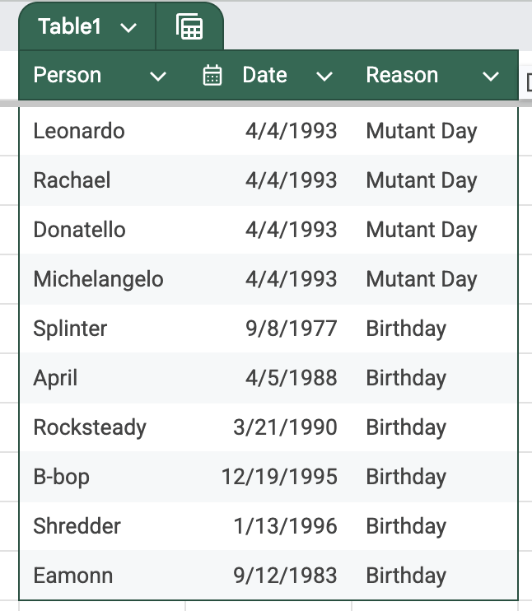Click April's birthday date 4/5/1988

click(292, 378)
